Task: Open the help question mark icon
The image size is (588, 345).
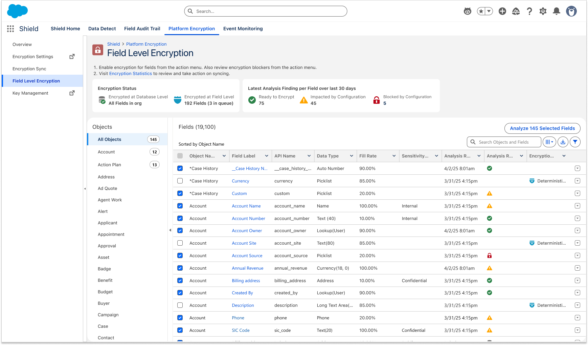Action: [x=529, y=11]
